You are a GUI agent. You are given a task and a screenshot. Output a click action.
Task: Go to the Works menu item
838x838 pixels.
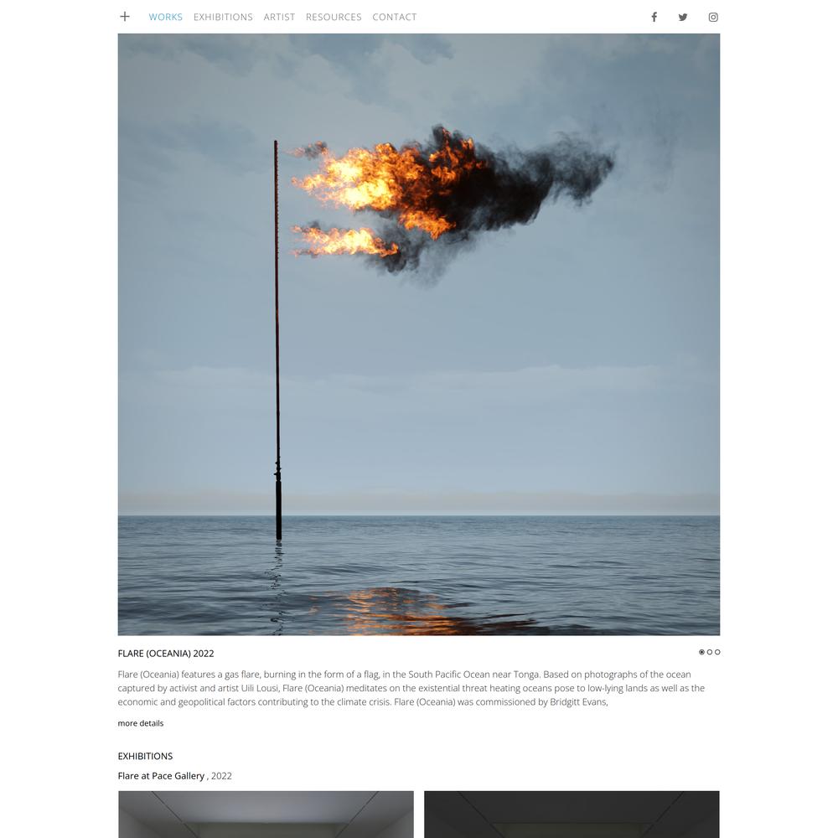tap(165, 17)
